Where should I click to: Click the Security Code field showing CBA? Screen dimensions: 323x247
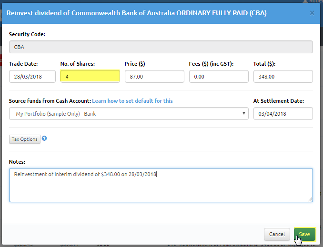pyautogui.click(x=161, y=47)
